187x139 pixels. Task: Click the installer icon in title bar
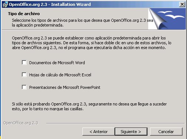pos(5,4)
